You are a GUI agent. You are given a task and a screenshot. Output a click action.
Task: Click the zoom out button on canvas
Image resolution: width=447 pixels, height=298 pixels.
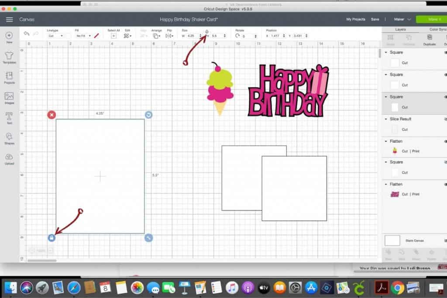(31, 251)
